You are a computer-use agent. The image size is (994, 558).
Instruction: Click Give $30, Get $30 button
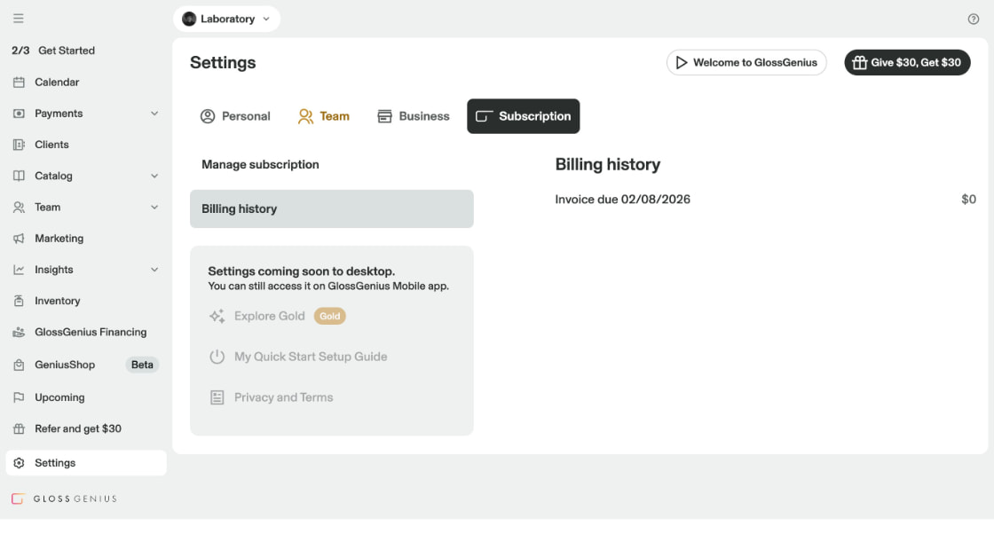(x=907, y=63)
